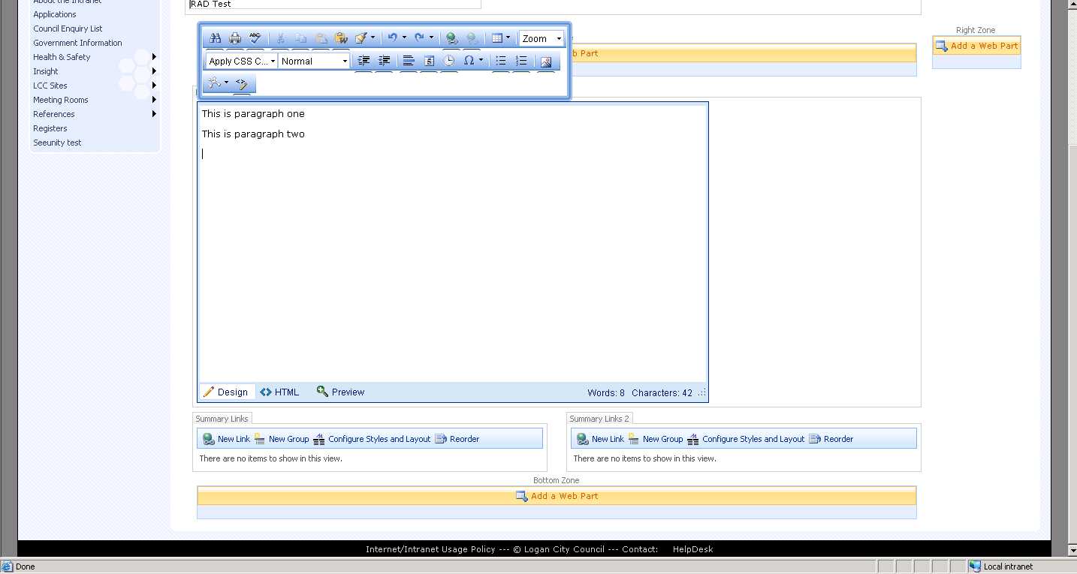Viewport: 1077px width, 574px height.
Task: Click the Insert Table icon
Action: (496, 38)
